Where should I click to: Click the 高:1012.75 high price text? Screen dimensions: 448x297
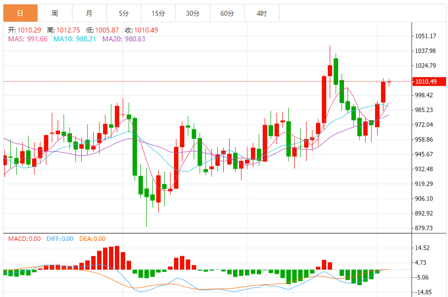[64, 30]
